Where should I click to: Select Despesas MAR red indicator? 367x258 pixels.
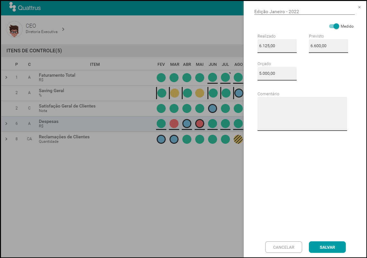pyautogui.click(x=174, y=124)
